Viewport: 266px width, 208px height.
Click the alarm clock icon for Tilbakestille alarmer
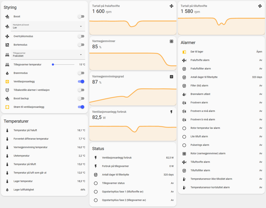click(x=7, y=90)
